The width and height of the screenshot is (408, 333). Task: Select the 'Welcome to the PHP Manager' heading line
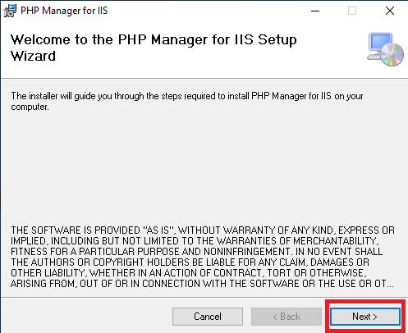coord(154,40)
